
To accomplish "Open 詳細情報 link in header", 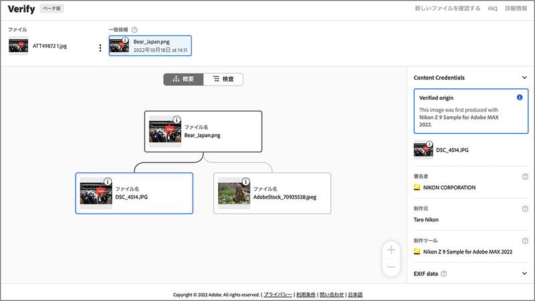I will (516, 8).
